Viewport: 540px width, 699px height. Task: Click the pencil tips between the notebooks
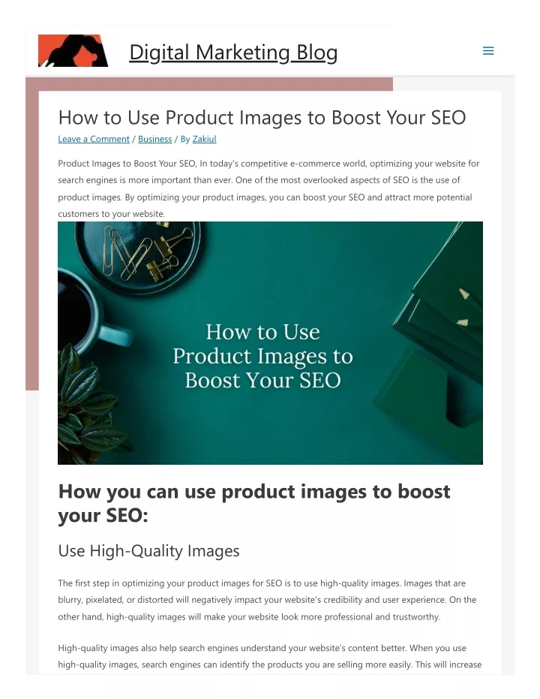click(463, 308)
